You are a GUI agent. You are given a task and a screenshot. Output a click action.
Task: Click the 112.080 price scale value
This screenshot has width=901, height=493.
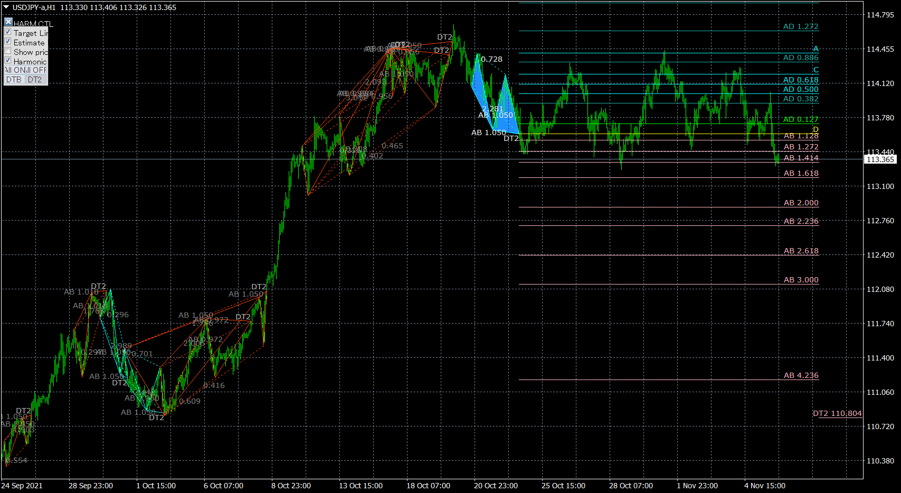tap(880, 289)
